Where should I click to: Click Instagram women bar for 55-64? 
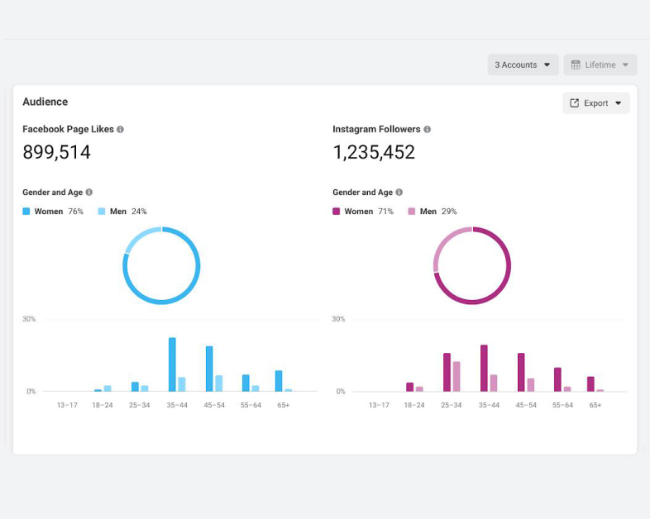click(x=557, y=379)
